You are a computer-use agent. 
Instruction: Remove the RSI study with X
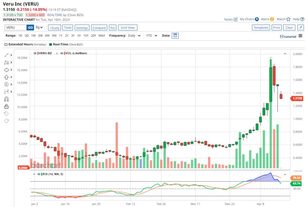(34, 174)
